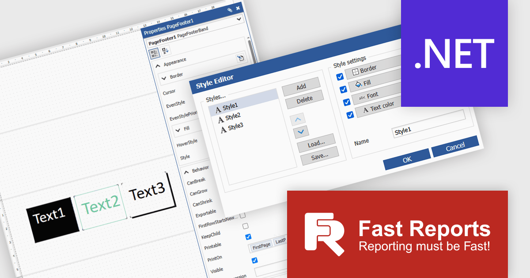Move selected style down with arrow button
This screenshot has height=278, width=530.
301,131
